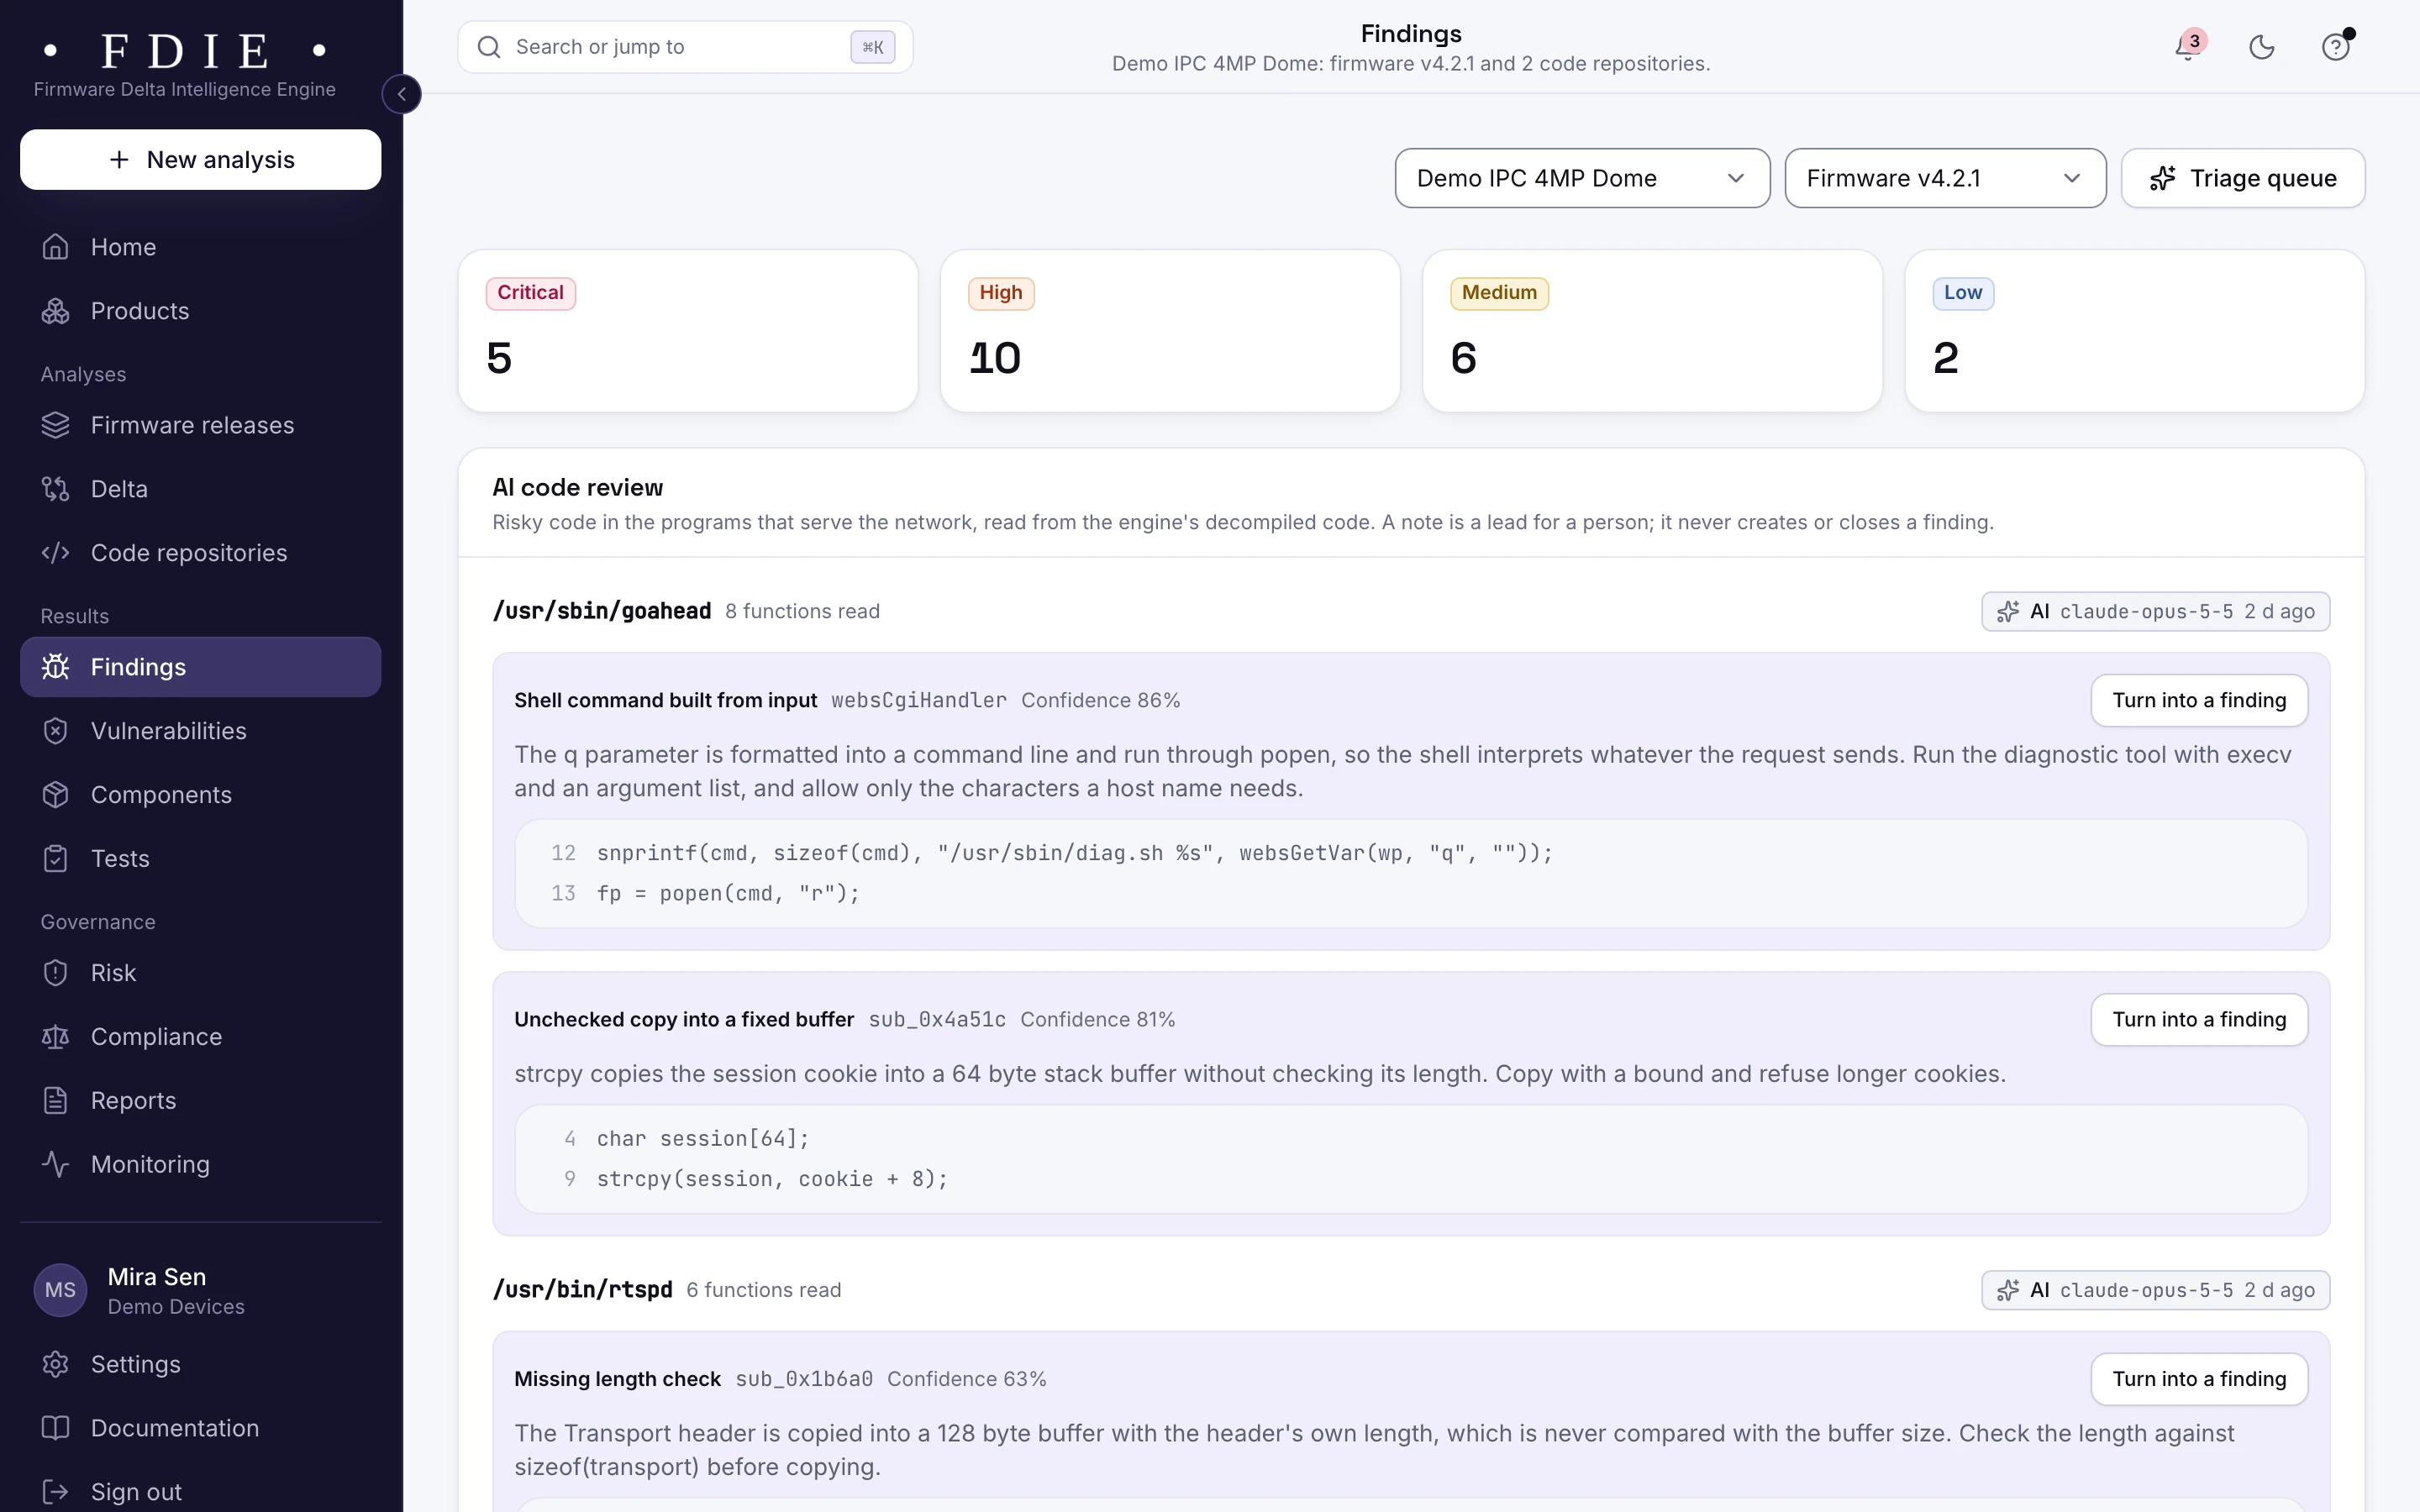Click the search magnifier icon

489,47
